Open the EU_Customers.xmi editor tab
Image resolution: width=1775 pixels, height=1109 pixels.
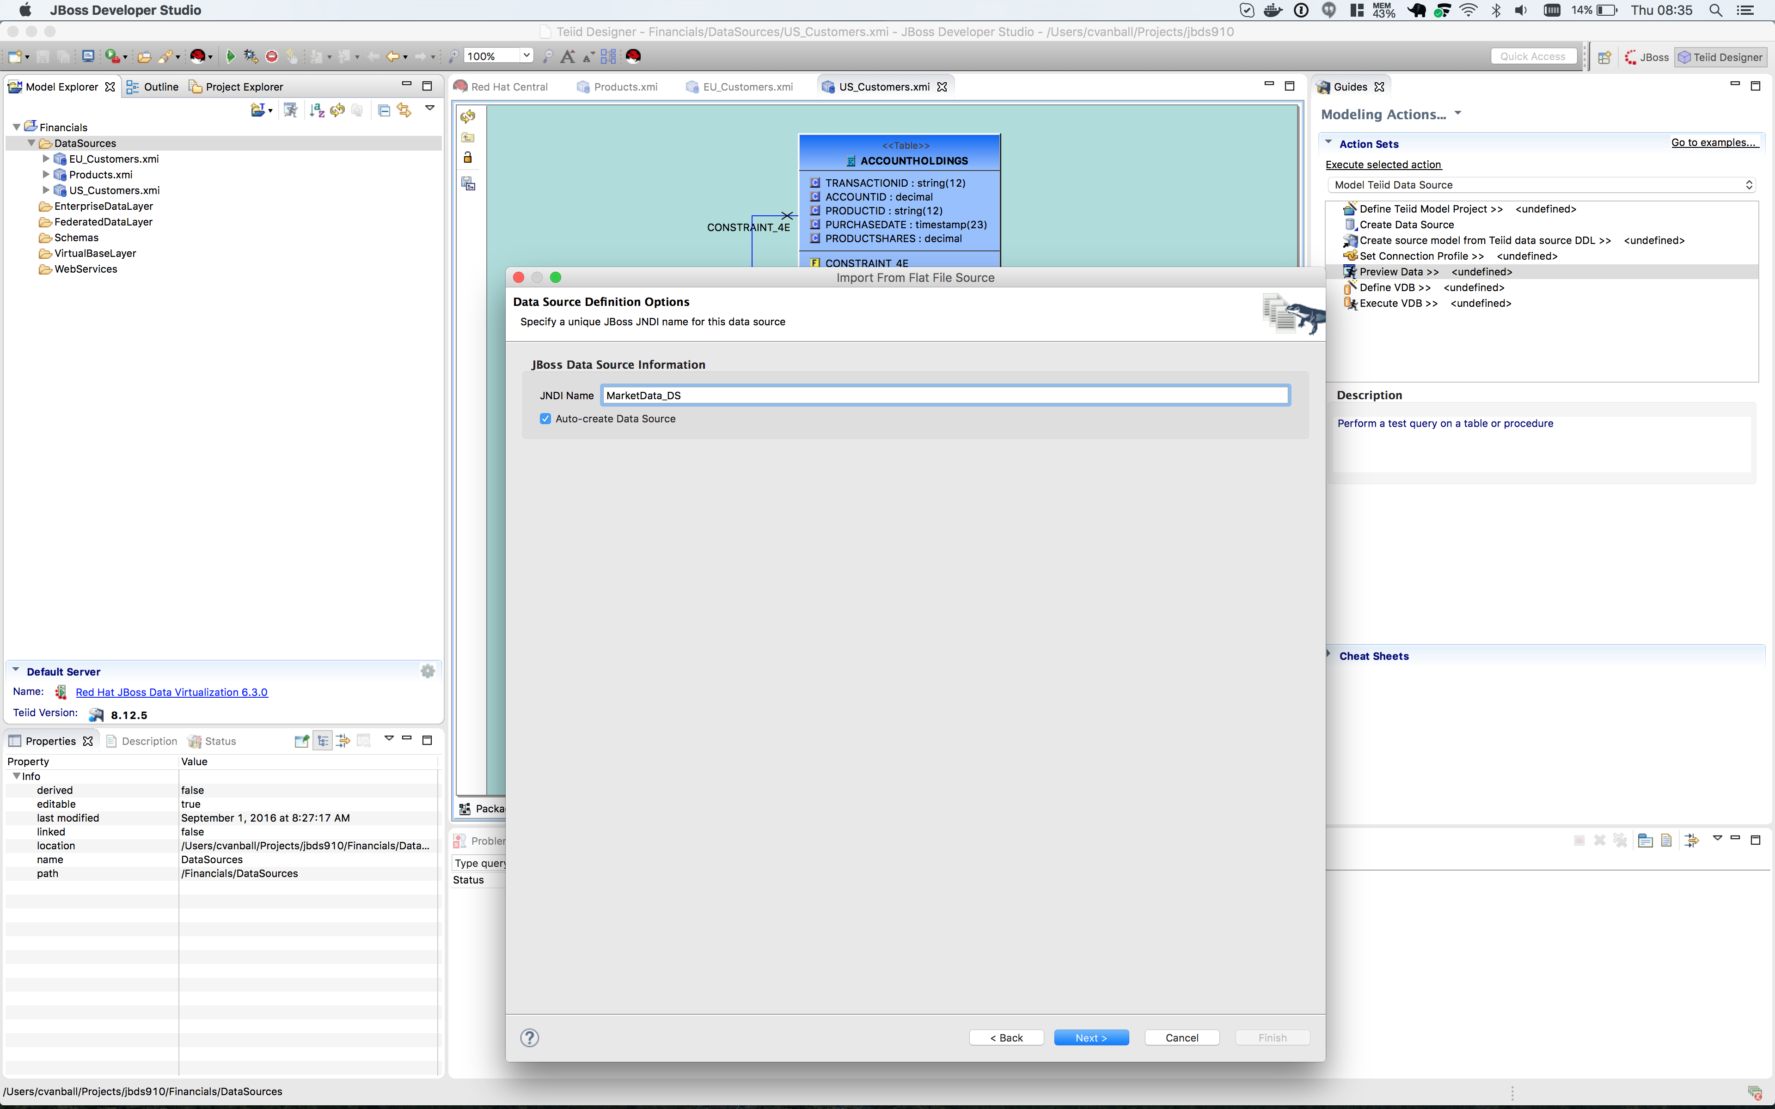(747, 86)
